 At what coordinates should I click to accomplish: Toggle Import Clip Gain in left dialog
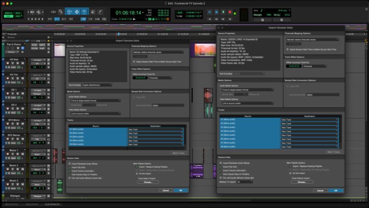[x=69, y=167]
